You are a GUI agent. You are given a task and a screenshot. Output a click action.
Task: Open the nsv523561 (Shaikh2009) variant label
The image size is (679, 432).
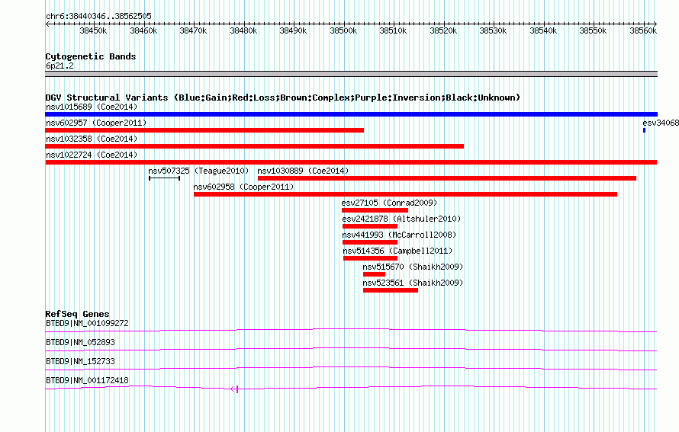[413, 283]
